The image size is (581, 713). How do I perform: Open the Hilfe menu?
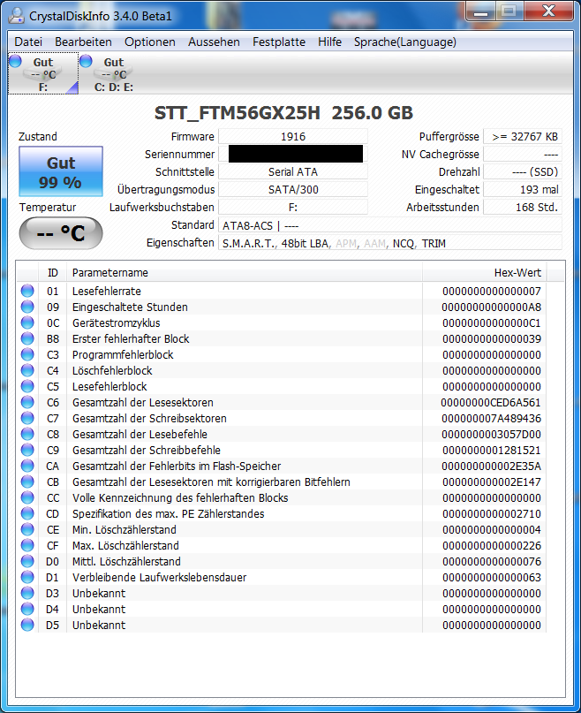[329, 42]
